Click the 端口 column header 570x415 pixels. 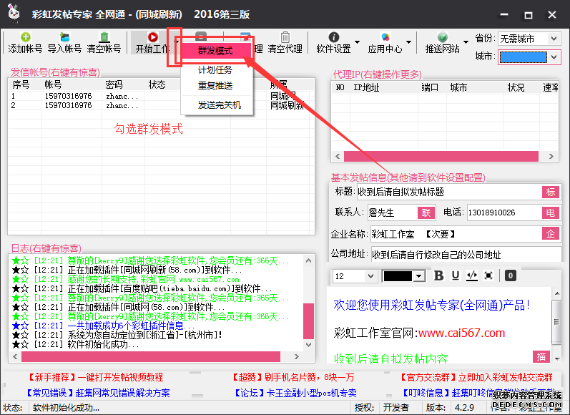(x=430, y=87)
